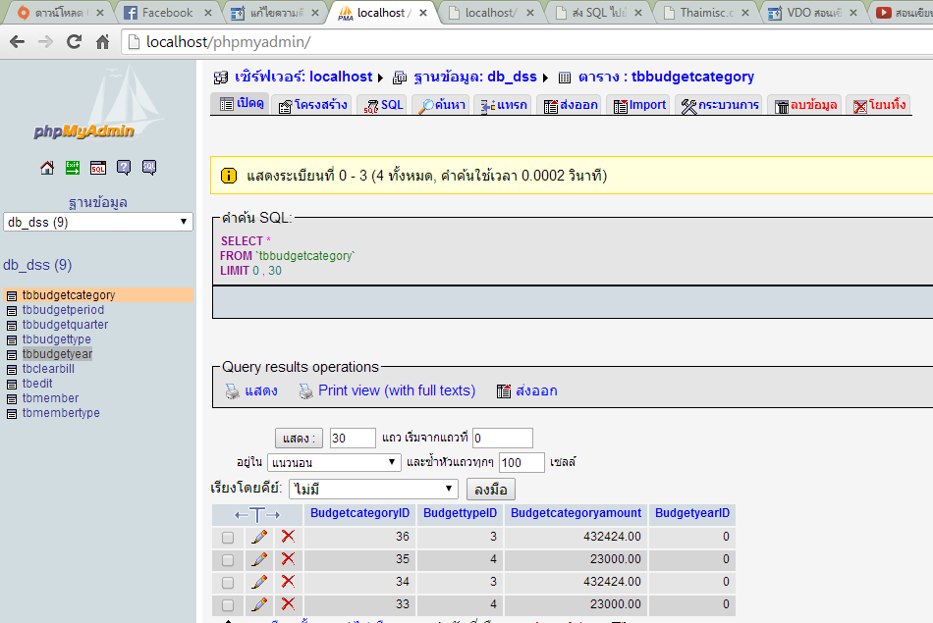
Task: Sort by Budgetcategoryamount column header
Action: coord(576,513)
